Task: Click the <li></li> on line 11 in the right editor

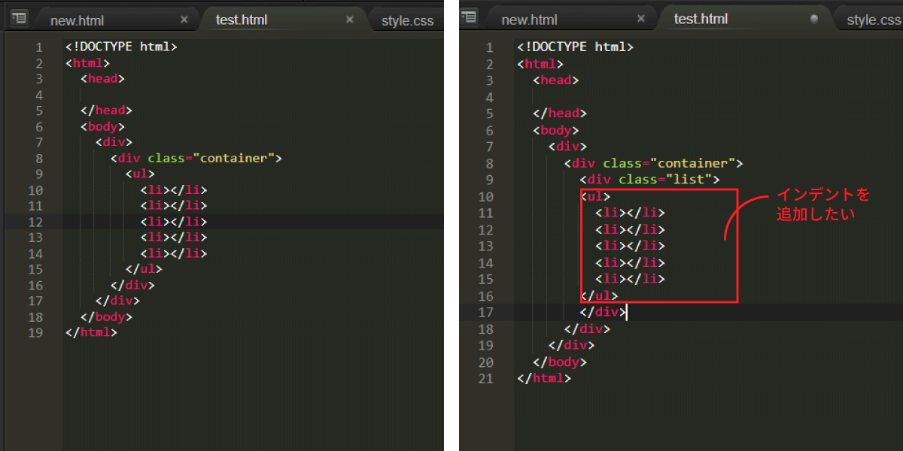Action: coord(631,213)
